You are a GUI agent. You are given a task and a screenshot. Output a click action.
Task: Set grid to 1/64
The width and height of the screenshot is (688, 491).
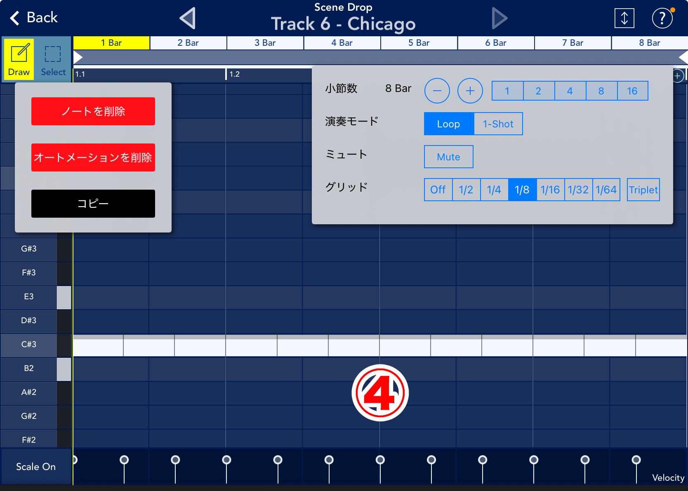pyautogui.click(x=606, y=190)
